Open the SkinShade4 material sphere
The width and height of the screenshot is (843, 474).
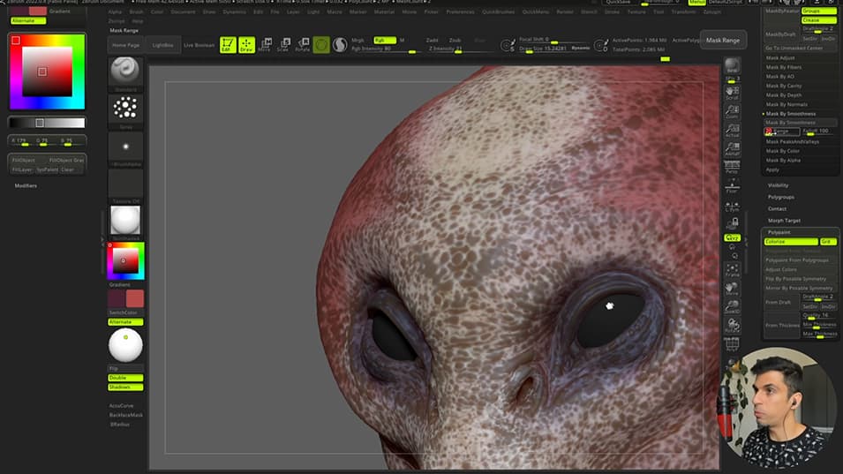point(125,222)
